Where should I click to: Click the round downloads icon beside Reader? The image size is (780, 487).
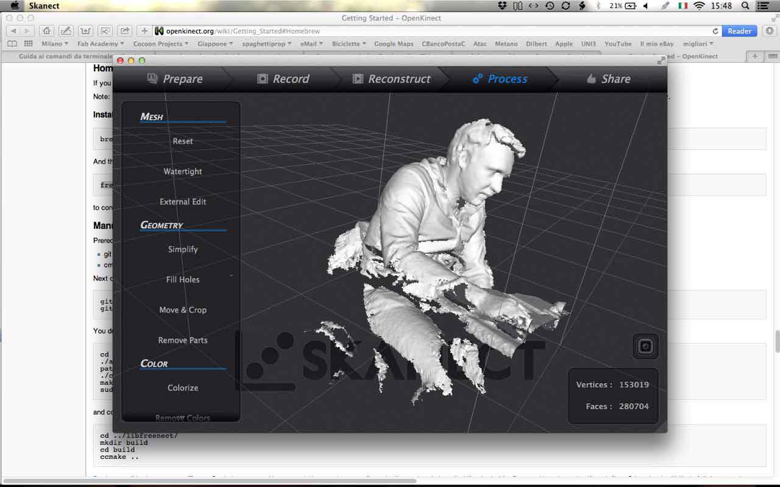coord(769,30)
